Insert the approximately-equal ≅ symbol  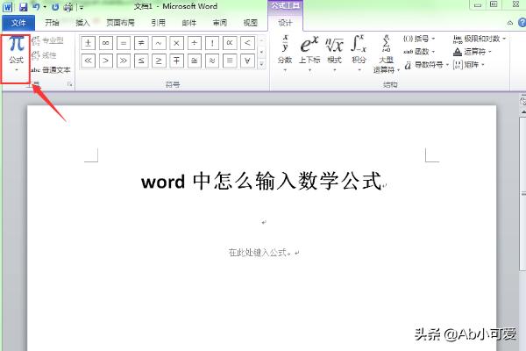(x=195, y=61)
